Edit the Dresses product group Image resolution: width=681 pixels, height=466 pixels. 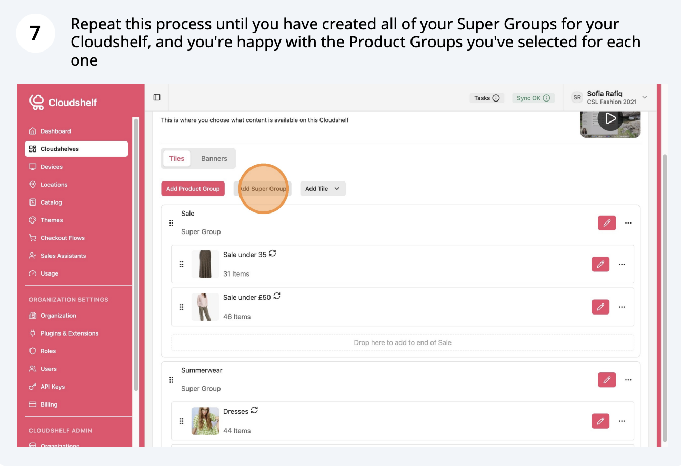coord(600,421)
